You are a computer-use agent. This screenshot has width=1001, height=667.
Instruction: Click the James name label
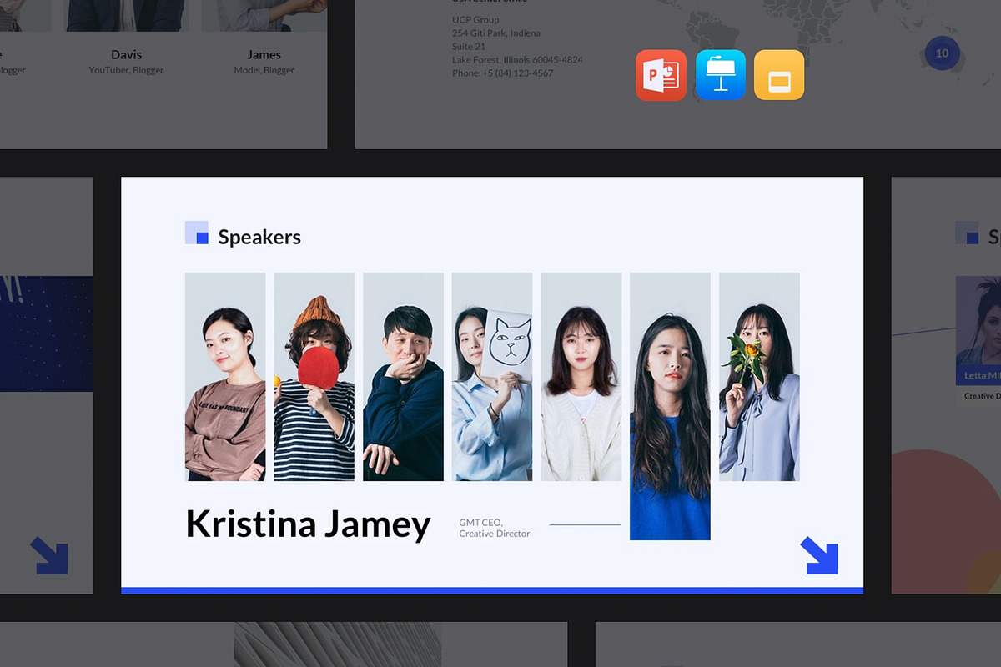coord(264,54)
